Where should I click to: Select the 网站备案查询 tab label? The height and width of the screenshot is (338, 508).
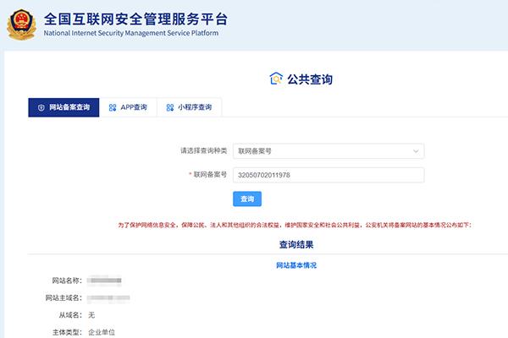click(x=69, y=108)
